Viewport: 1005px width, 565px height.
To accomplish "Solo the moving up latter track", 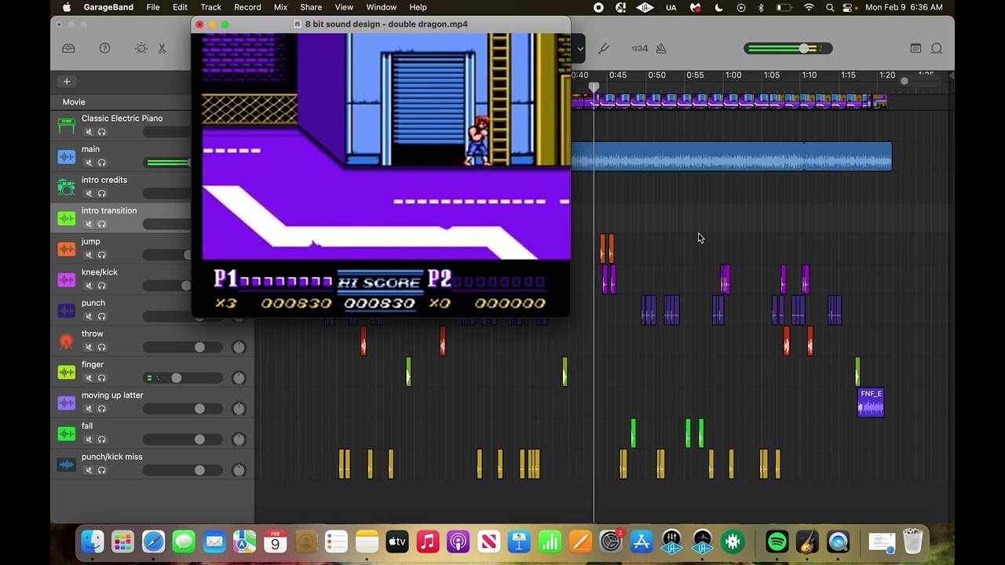I will [x=102, y=409].
